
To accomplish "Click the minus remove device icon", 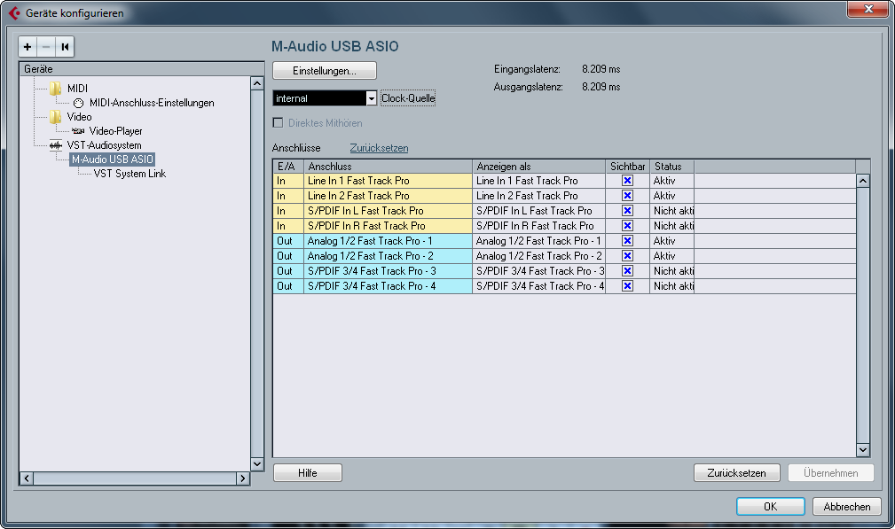I will click(x=46, y=47).
